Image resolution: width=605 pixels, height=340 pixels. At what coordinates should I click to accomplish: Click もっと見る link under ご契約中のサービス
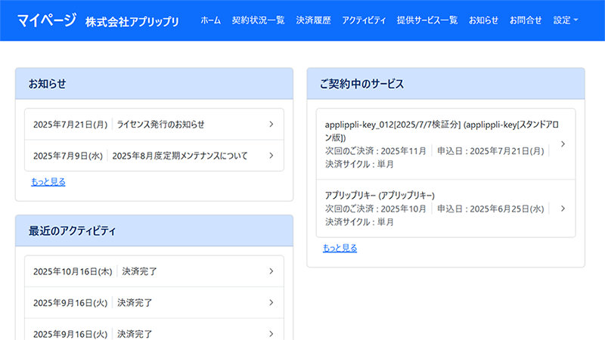[340, 248]
